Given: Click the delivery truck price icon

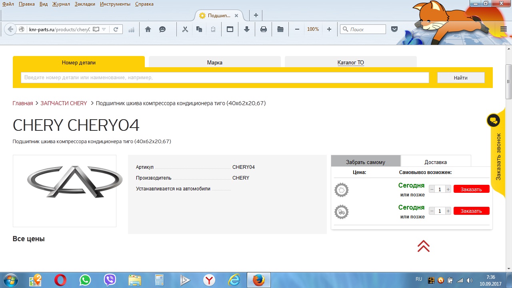Looking at the screenshot, I should click(x=342, y=212).
